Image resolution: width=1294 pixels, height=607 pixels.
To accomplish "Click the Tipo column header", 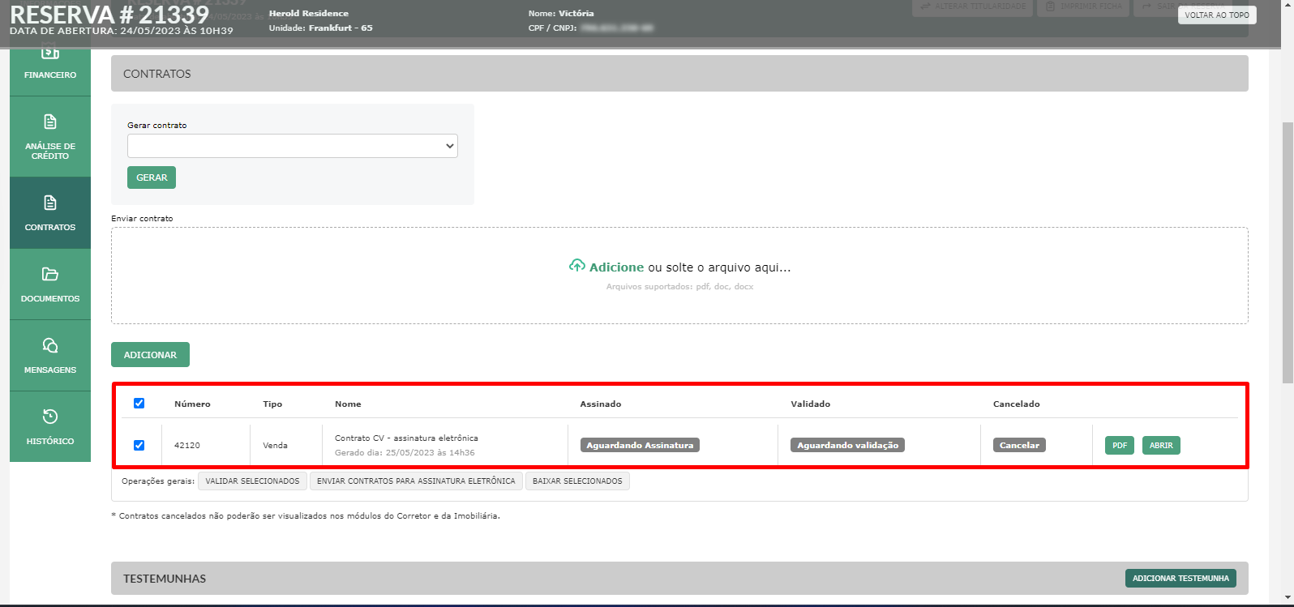I will coord(272,404).
